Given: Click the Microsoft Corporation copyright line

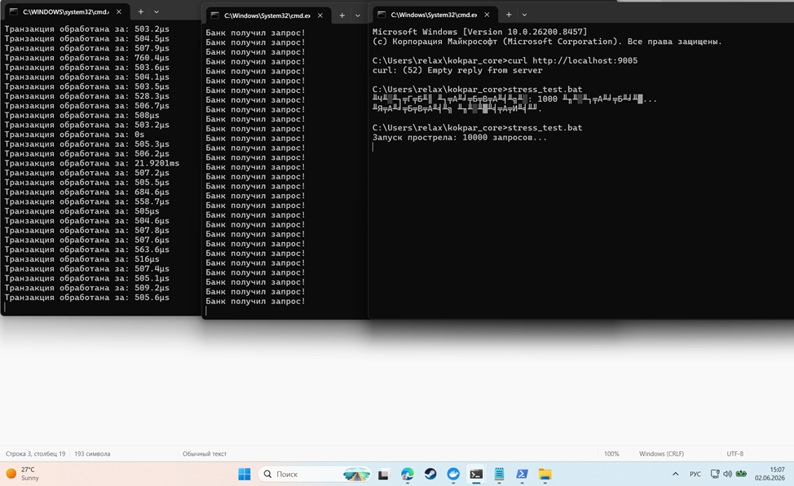Looking at the screenshot, I should (547, 42).
